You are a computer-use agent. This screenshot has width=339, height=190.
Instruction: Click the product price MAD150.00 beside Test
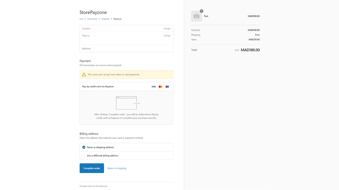click(x=254, y=16)
